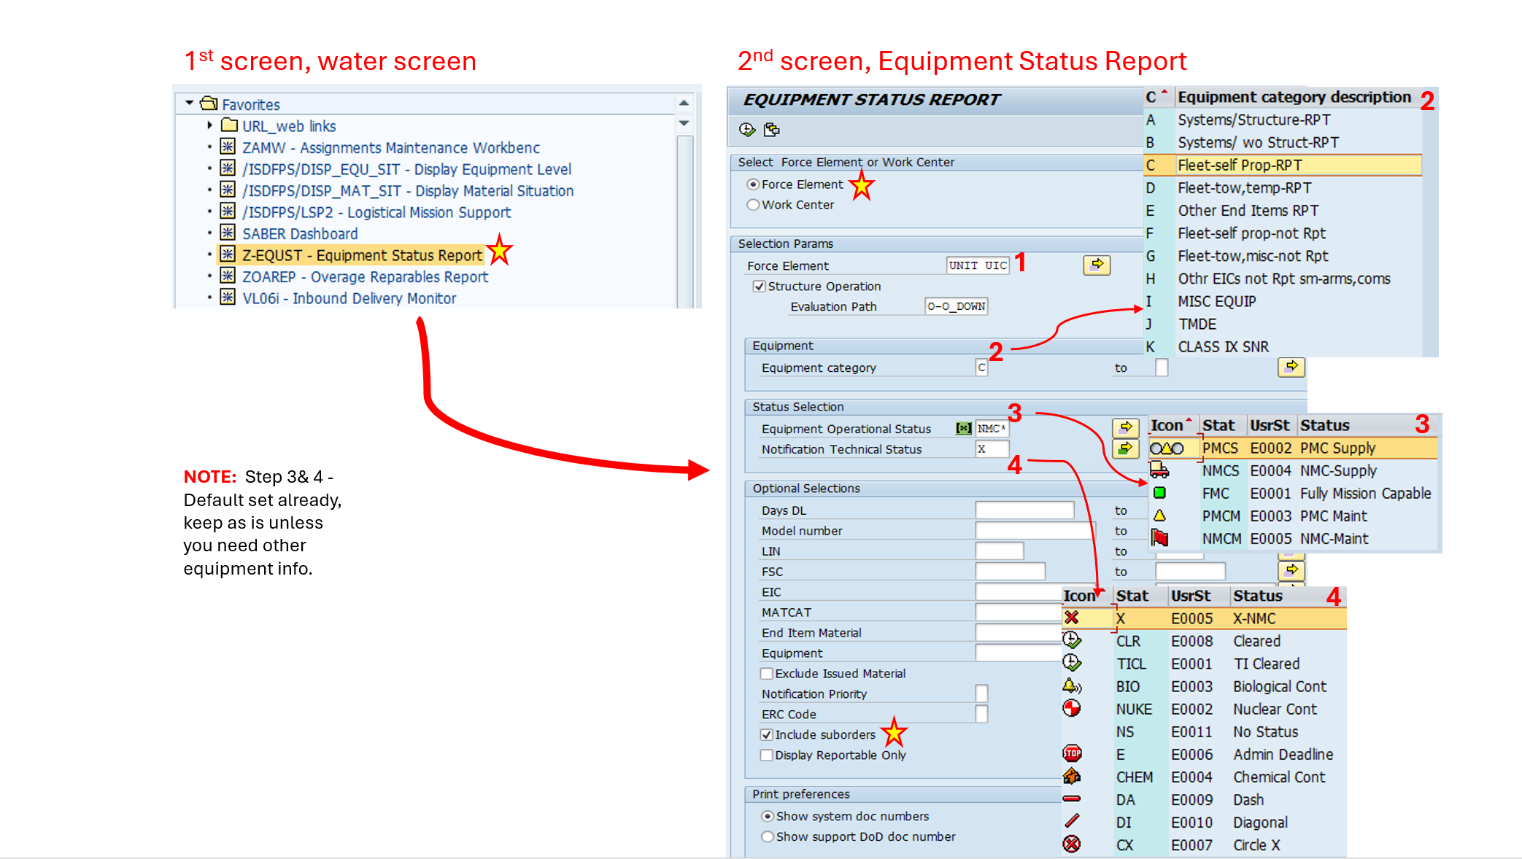Select the DA Dash icon
This screenshot has height=859, width=1522.
point(1072,798)
